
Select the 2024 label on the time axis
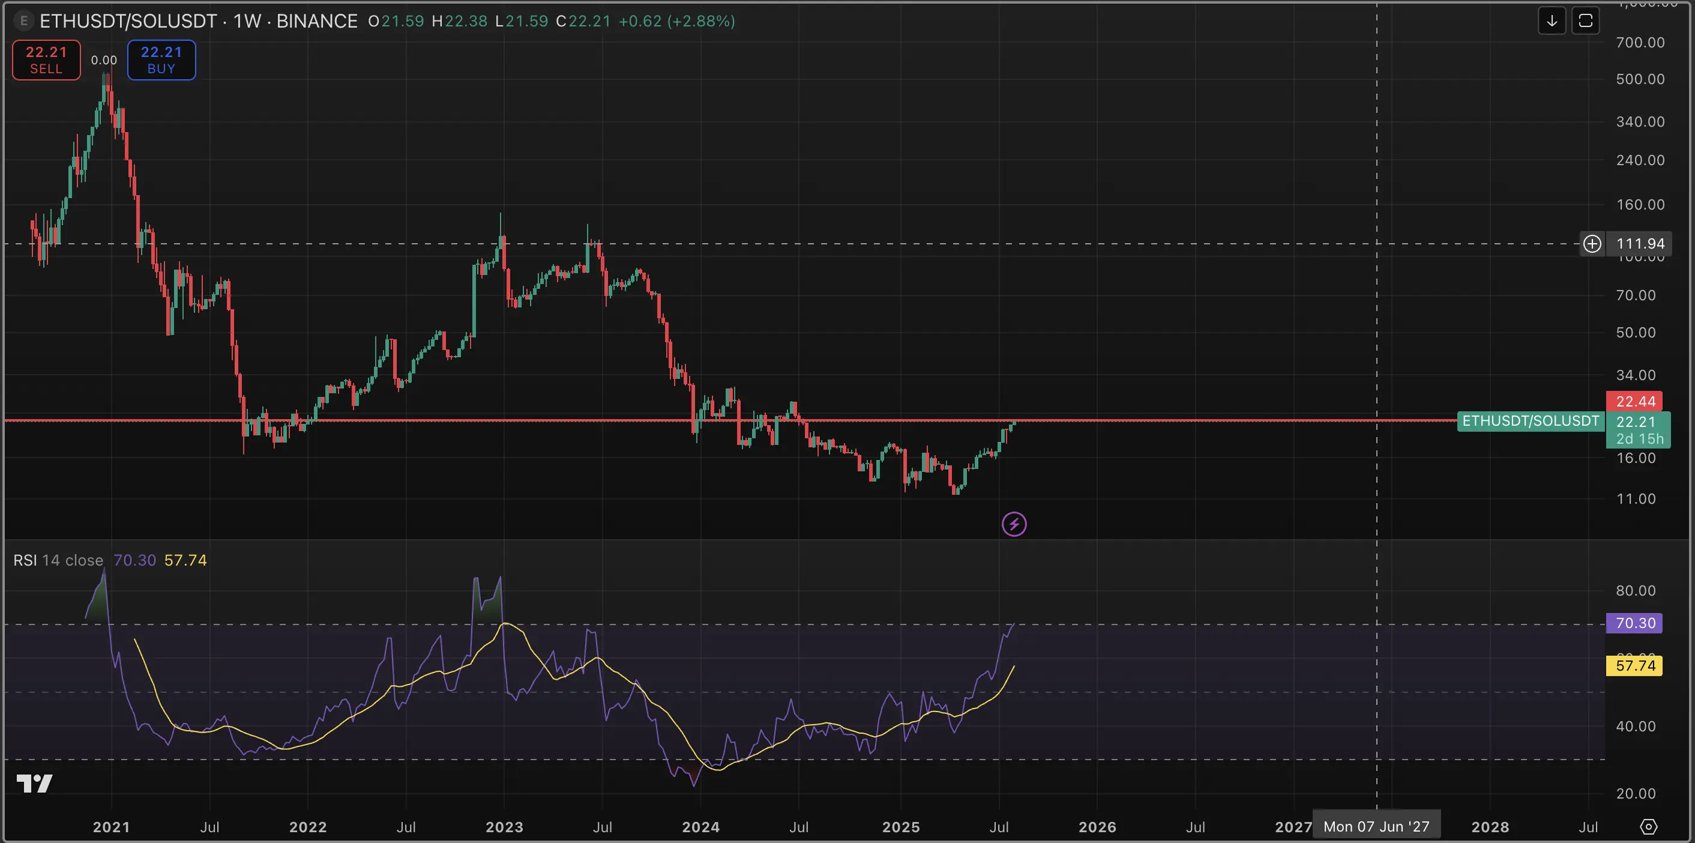pyautogui.click(x=701, y=827)
